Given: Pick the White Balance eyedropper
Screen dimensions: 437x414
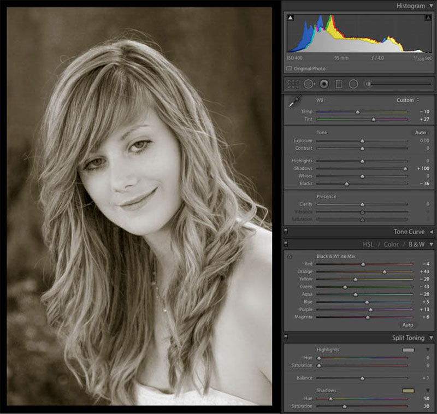Looking at the screenshot, I should (x=294, y=102).
